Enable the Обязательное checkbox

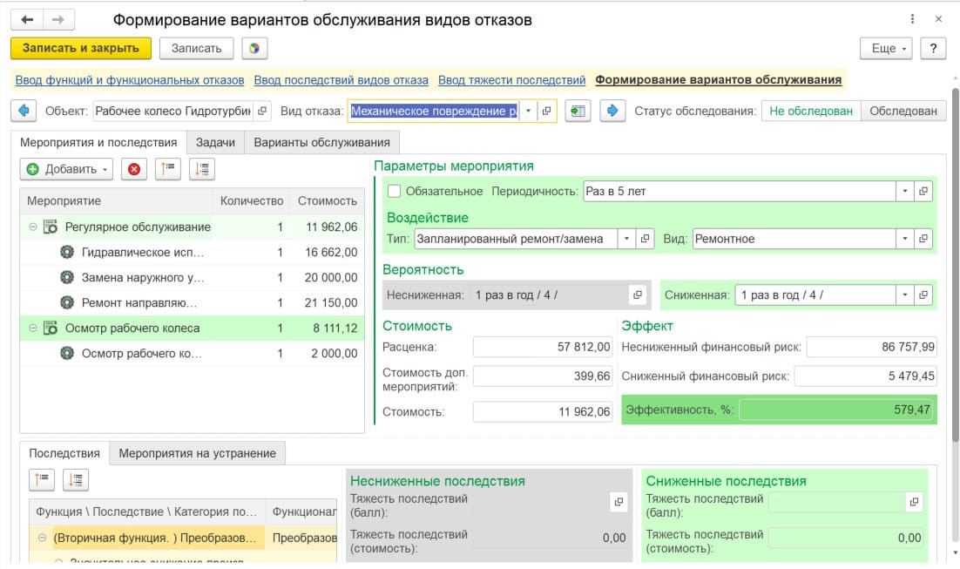[394, 191]
